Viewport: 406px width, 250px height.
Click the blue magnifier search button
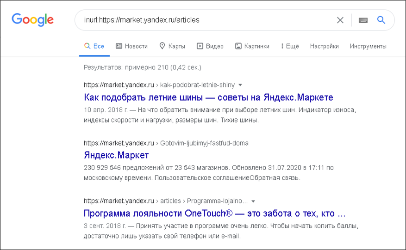coord(381,20)
